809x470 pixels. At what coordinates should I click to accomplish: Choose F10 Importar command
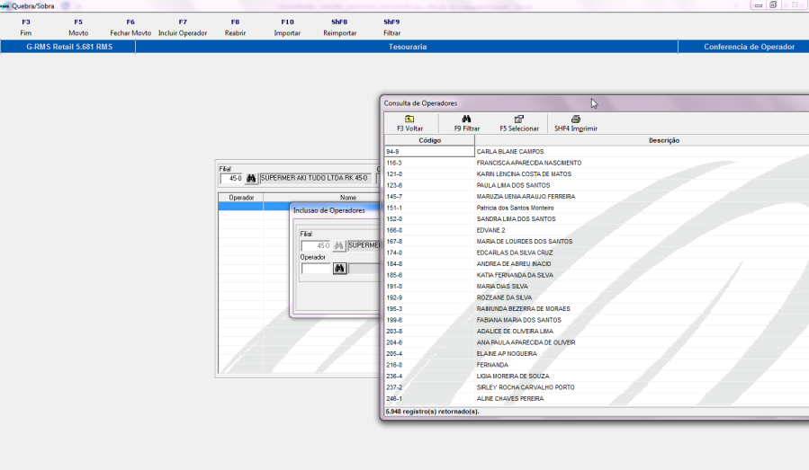point(287,27)
